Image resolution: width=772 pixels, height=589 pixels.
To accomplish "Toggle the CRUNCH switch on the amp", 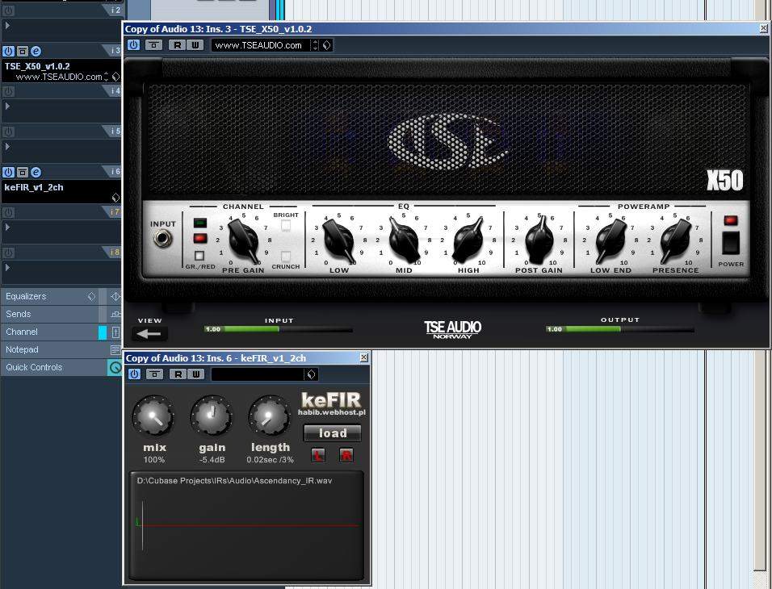I will [285, 257].
